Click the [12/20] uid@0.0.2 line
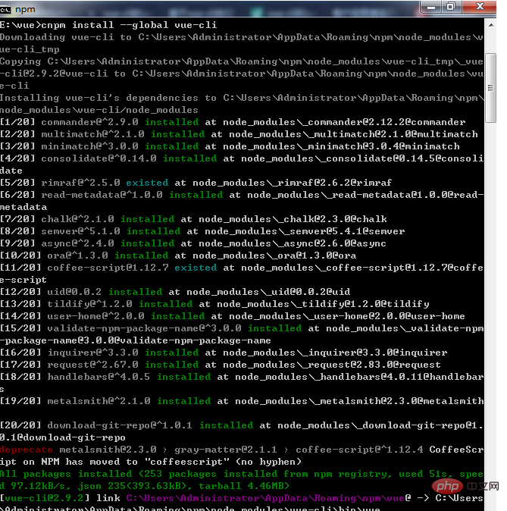507x511 pixels. click(175, 292)
